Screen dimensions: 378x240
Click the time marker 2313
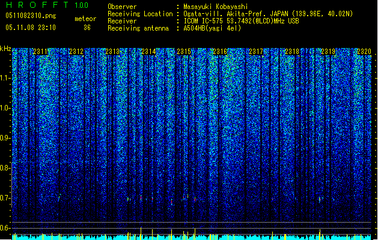coord(112,52)
